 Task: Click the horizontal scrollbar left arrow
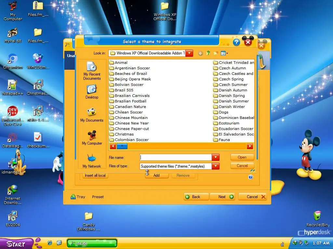pyautogui.click(x=113, y=146)
